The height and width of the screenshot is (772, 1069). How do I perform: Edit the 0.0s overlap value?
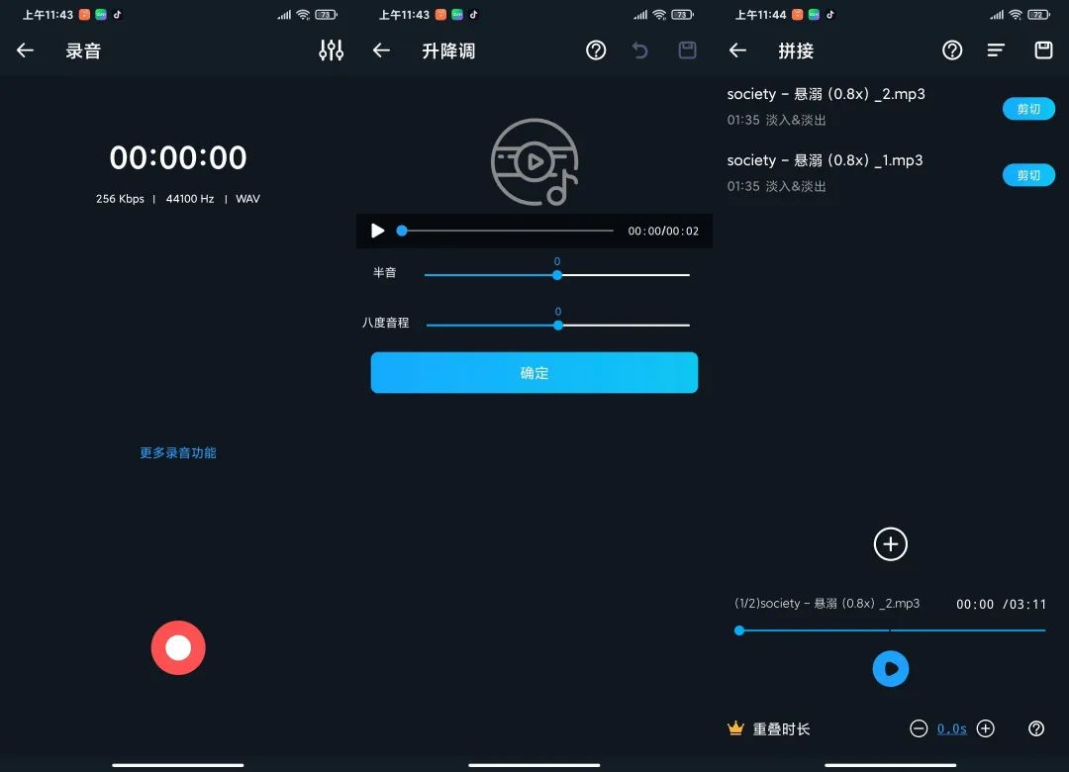tap(952, 729)
